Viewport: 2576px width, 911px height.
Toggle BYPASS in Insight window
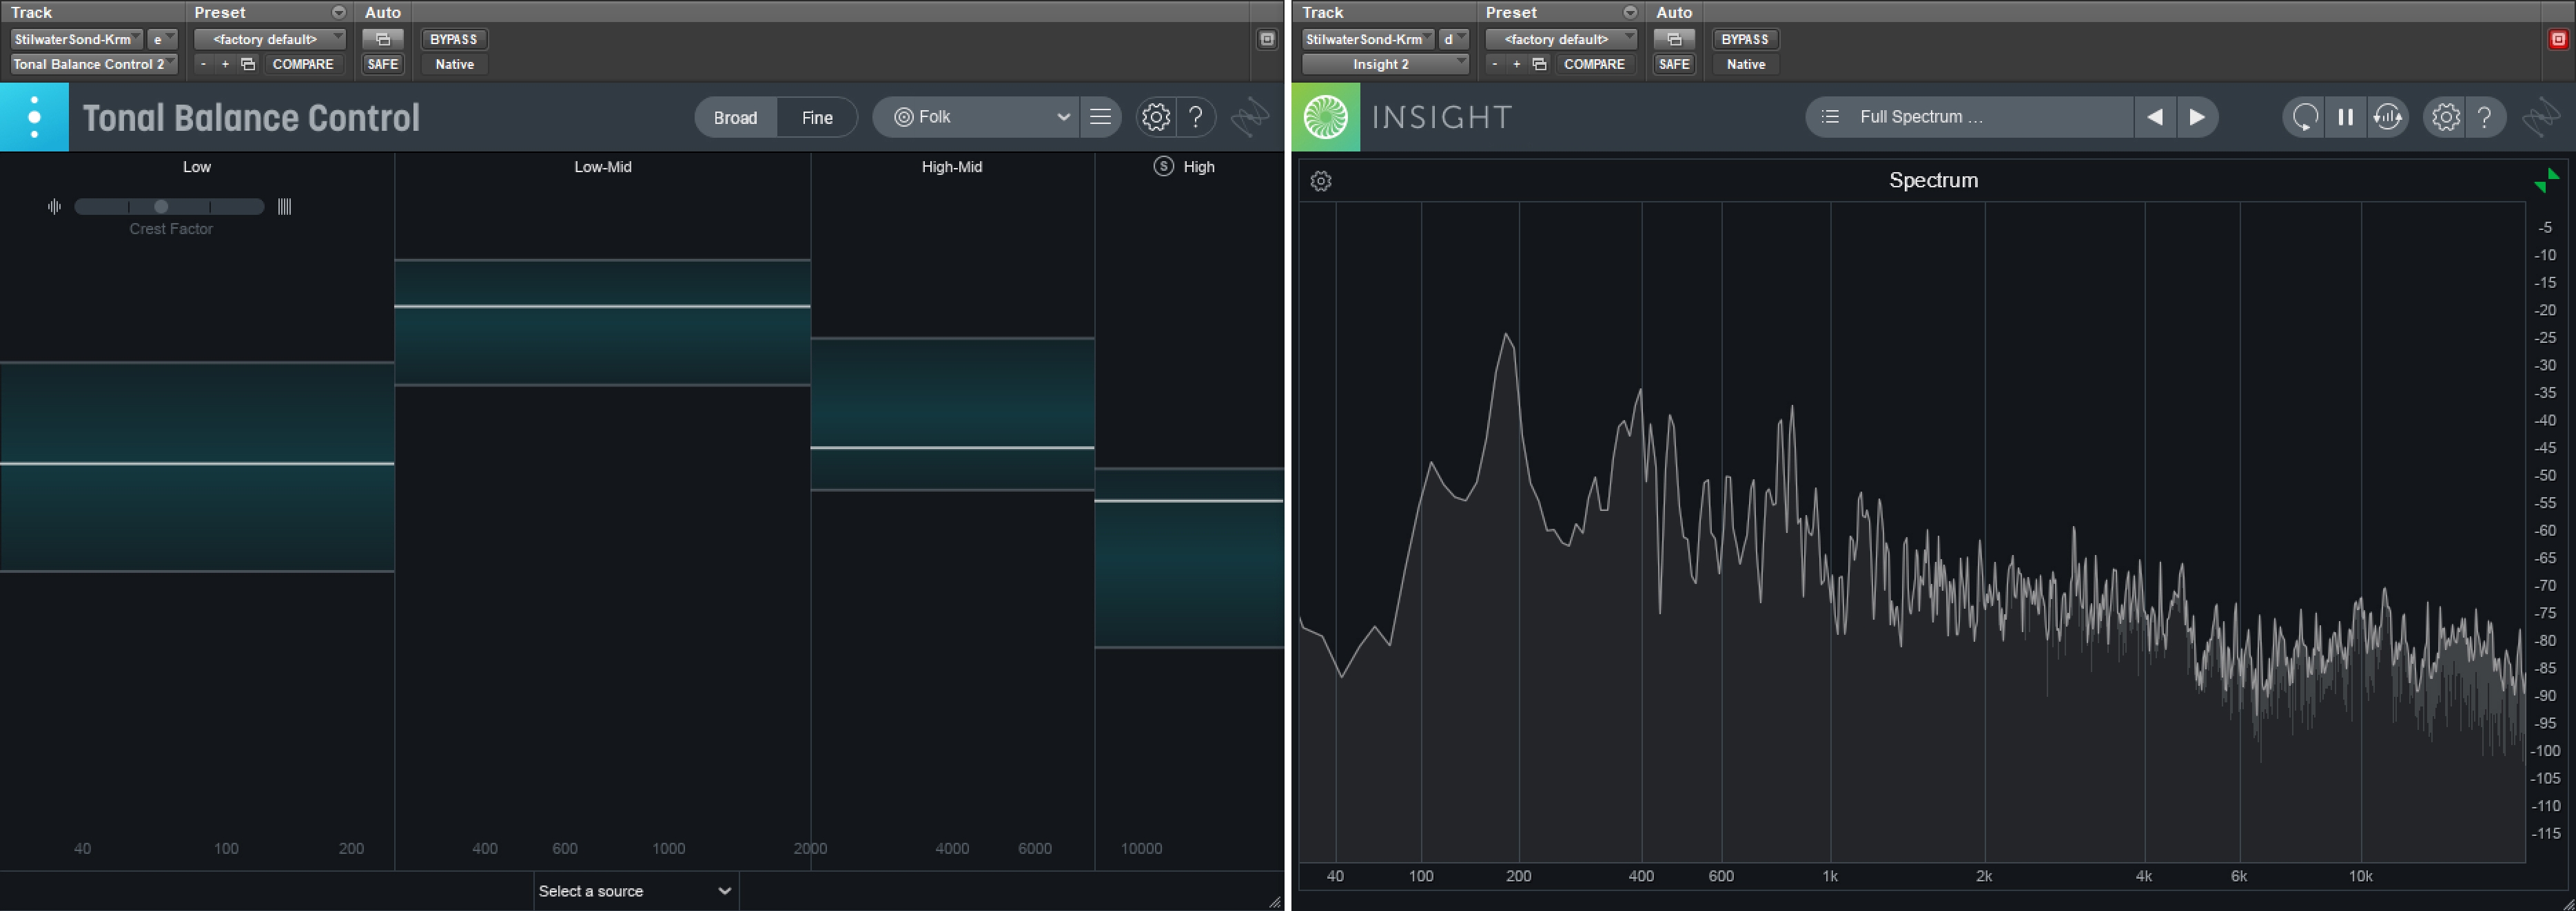(1745, 39)
